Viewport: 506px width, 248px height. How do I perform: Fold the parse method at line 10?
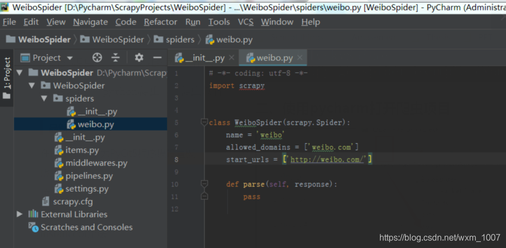click(x=204, y=184)
